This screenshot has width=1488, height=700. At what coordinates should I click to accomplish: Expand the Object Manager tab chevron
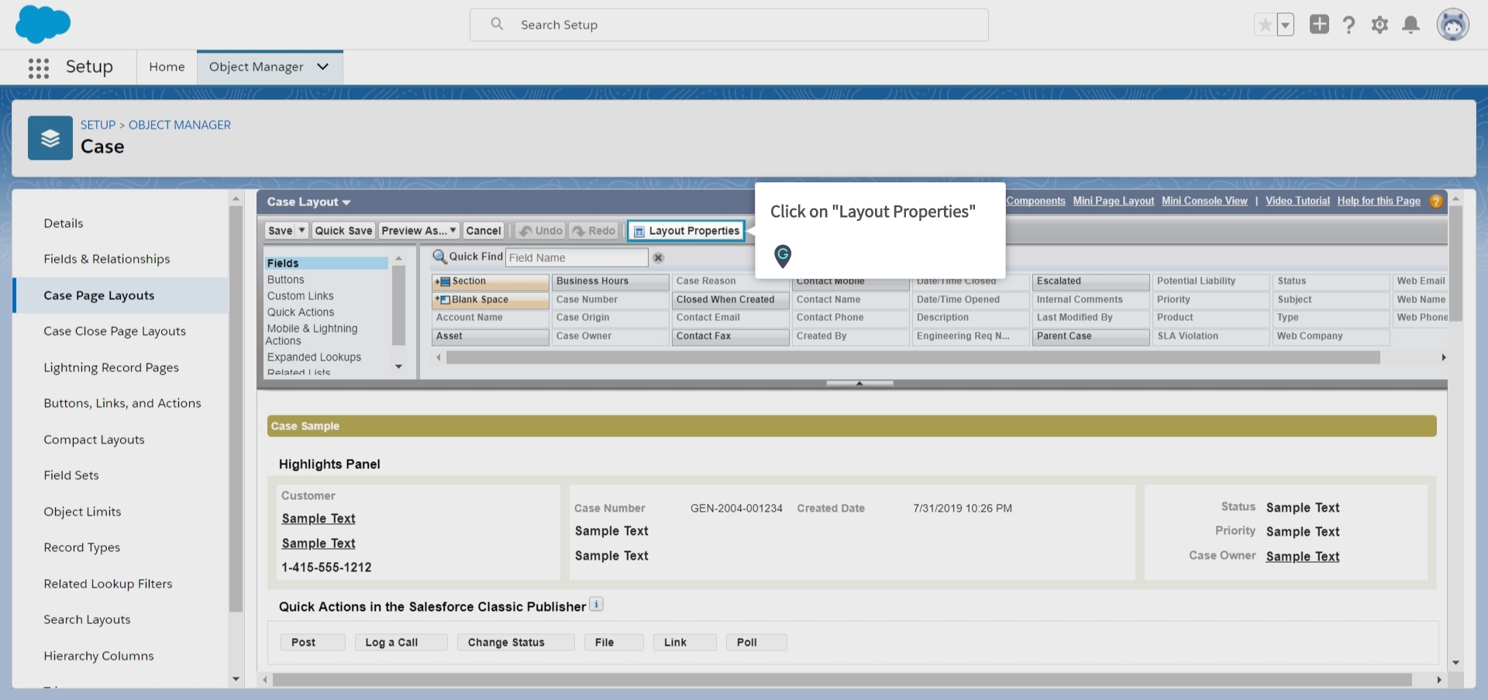(x=323, y=67)
